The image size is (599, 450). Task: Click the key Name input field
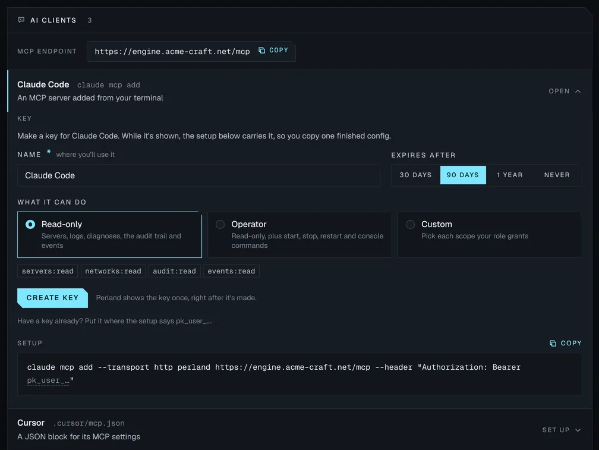pyautogui.click(x=199, y=175)
